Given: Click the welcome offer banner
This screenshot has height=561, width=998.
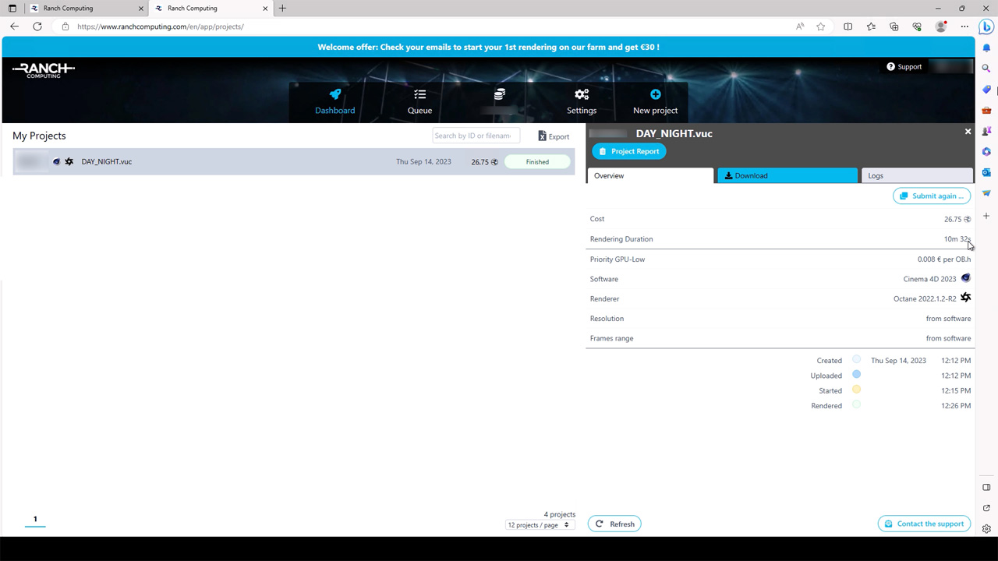Looking at the screenshot, I should pyautogui.click(x=488, y=47).
